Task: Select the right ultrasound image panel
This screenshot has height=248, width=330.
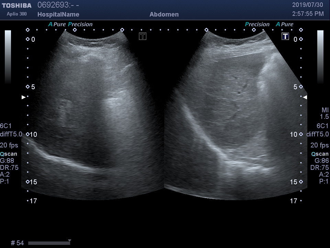Action: point(236,115)
